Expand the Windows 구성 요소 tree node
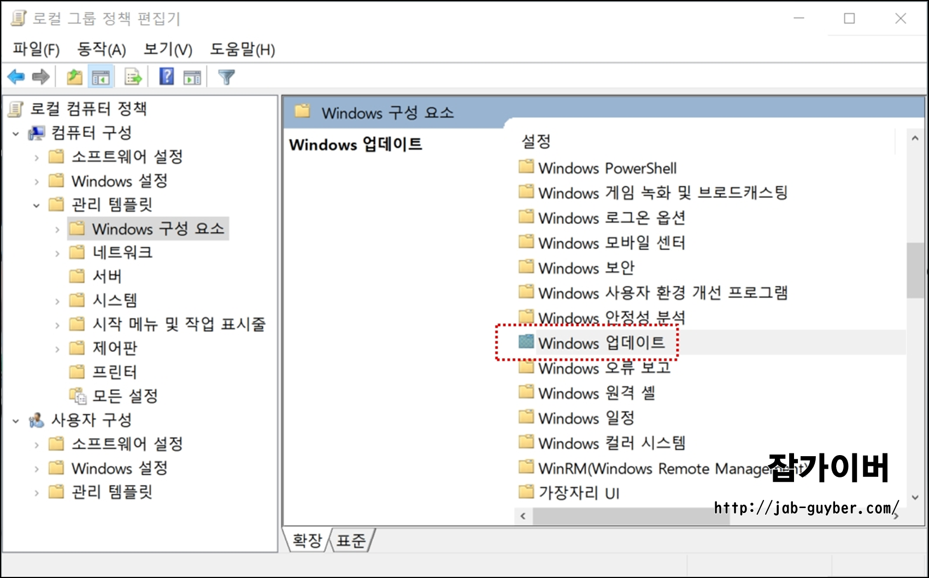Image resolution: width=929 pixels, height=578 pixels. click(57, 229)
